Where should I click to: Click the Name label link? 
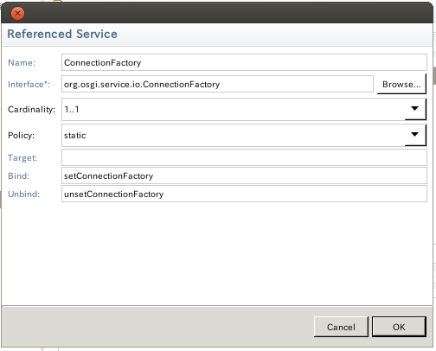[x=22, y=62]
